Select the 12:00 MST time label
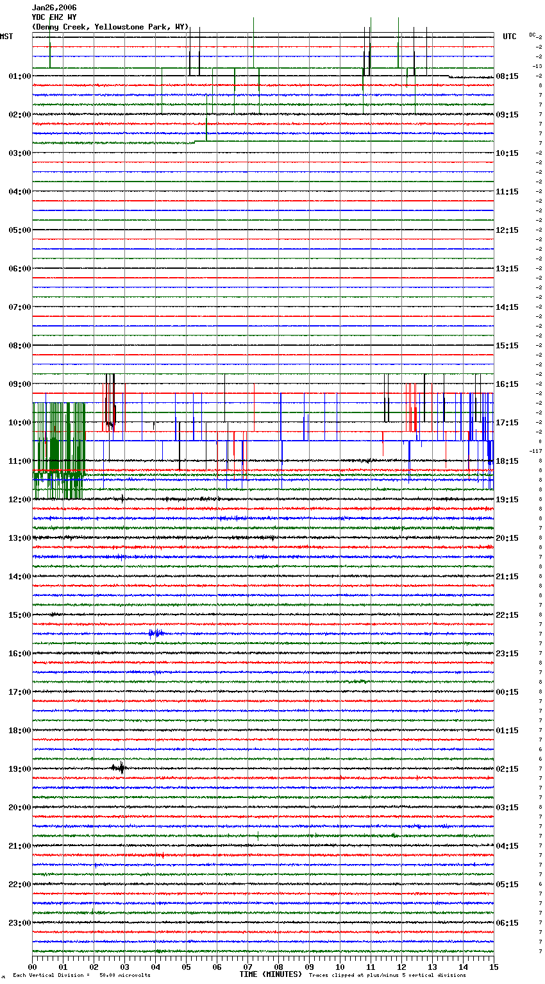The width and height of the screenshot is (545, 984). (19, 500)
